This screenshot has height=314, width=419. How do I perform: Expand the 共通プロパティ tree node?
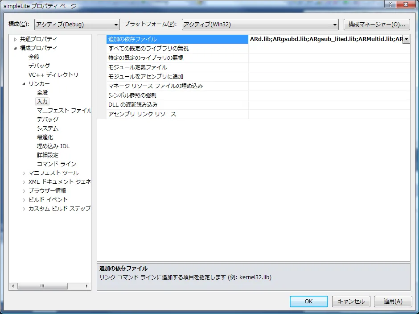(x=15, y=39)
